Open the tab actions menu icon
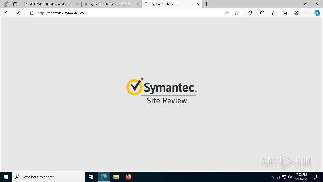Screen dimensions: 323x182 (x=15, y=4)
